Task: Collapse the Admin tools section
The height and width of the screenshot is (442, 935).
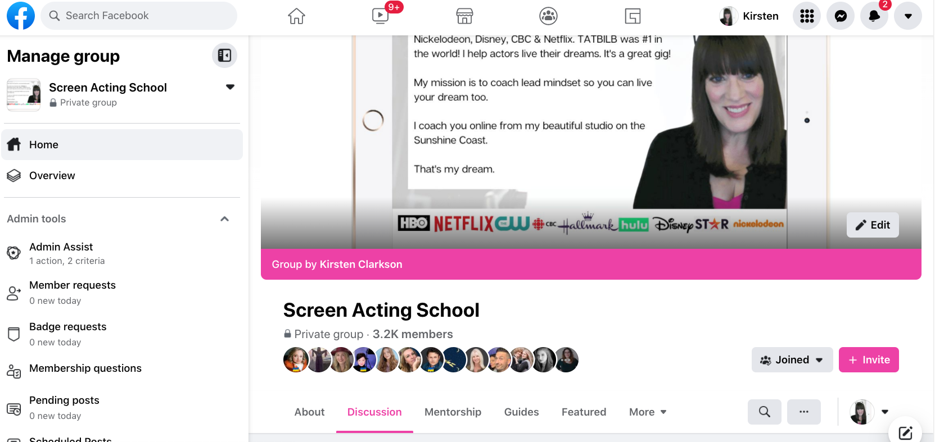Action: (224, 219)
